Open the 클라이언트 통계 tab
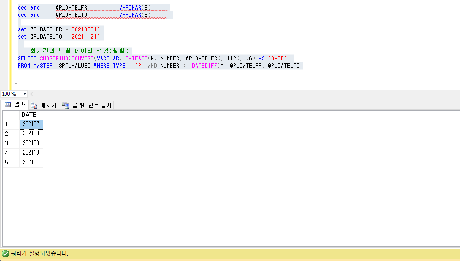This screenshot has width=460, height=261. [87, 106]
